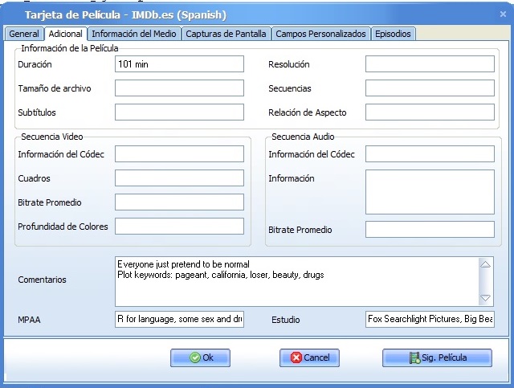
Task: Click the Profundidad de Colores field
Action: click(179, 227)
